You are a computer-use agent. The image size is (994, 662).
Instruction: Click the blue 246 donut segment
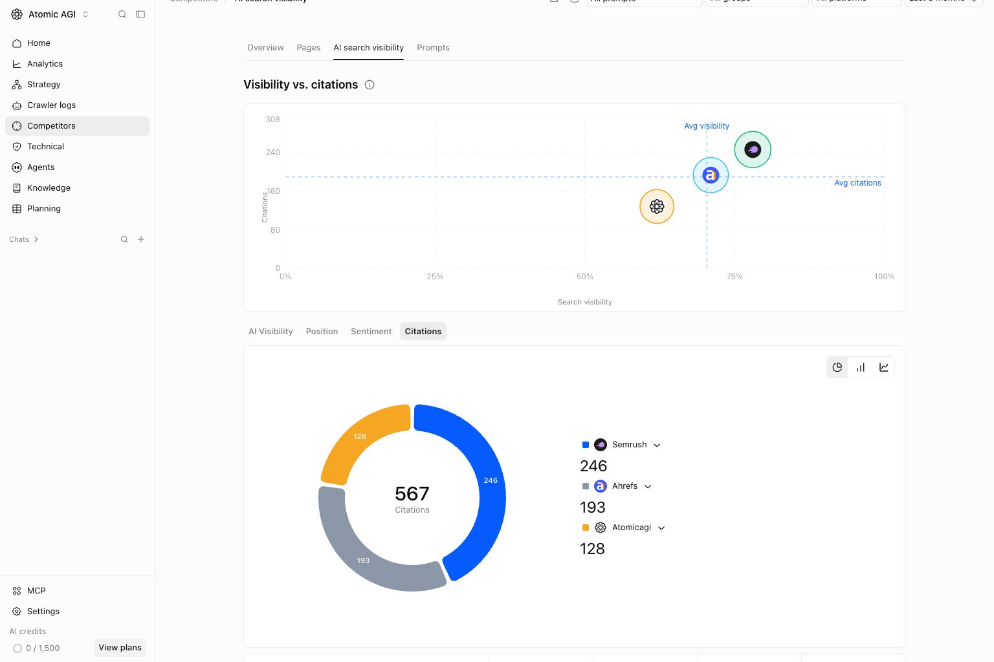[x=491, y=480]
